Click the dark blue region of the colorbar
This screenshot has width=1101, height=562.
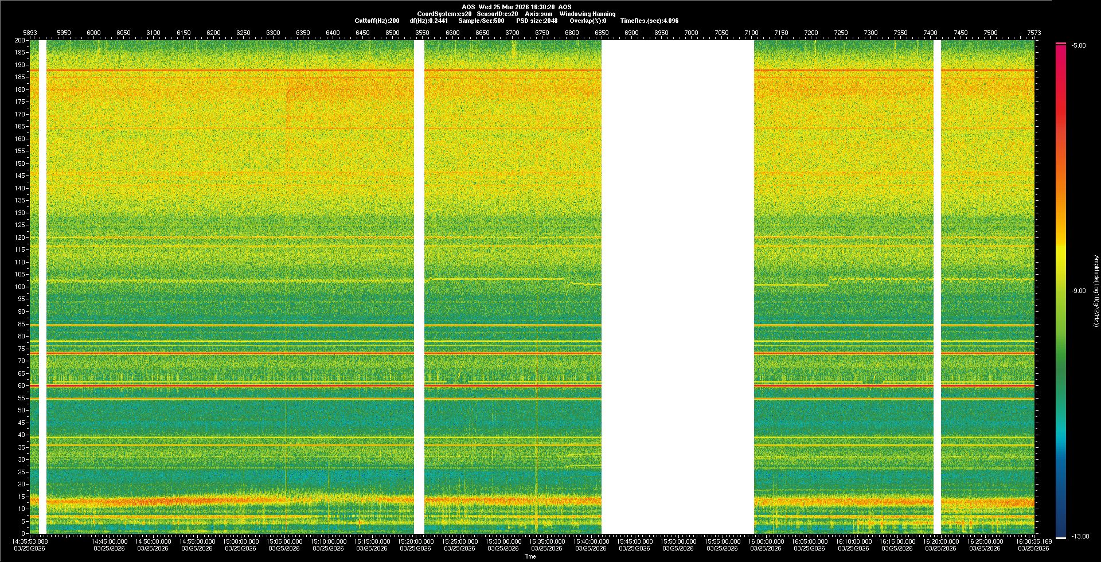[x=1061, y=516]
